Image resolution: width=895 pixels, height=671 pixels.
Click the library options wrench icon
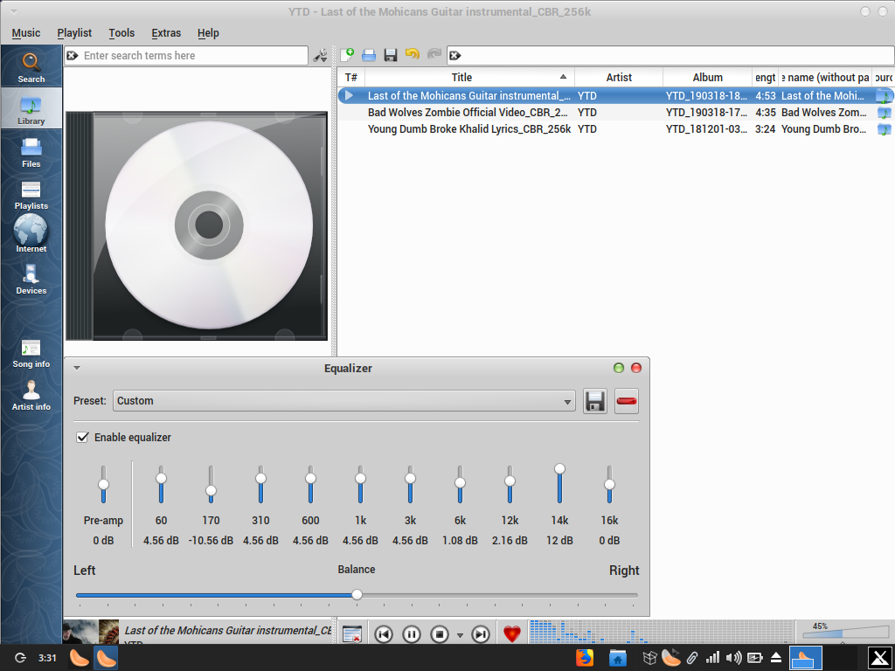click(x=320, y=55)
